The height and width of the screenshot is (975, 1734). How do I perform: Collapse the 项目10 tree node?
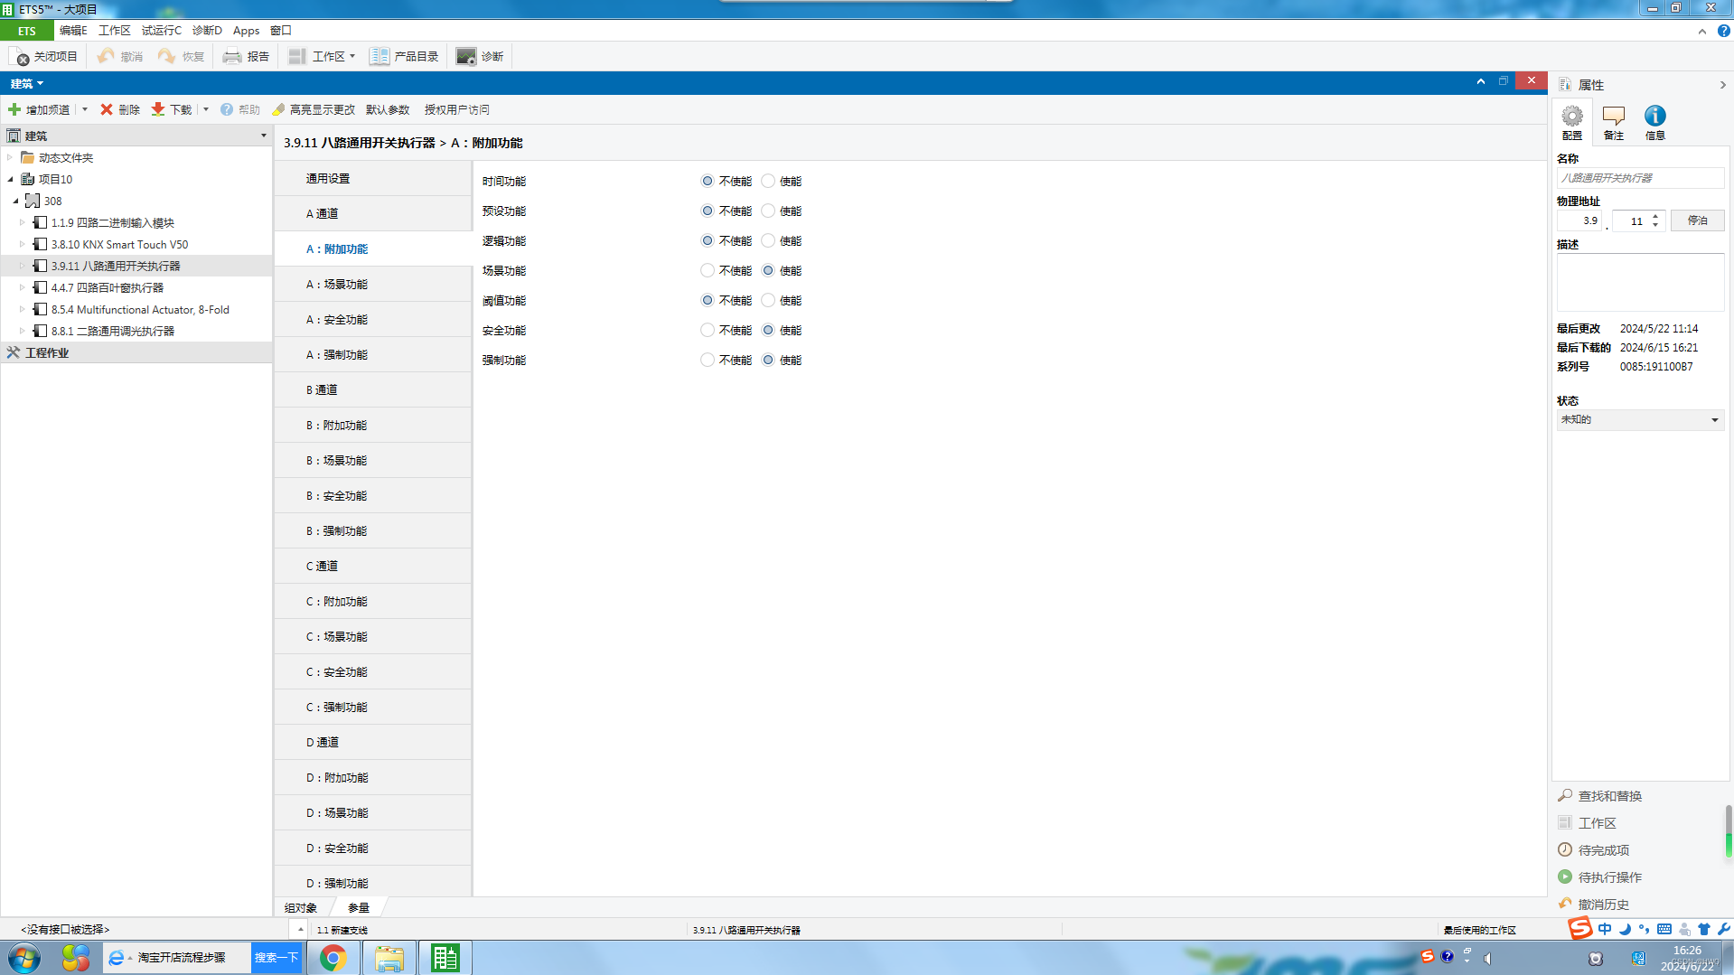tap(10, 179)
